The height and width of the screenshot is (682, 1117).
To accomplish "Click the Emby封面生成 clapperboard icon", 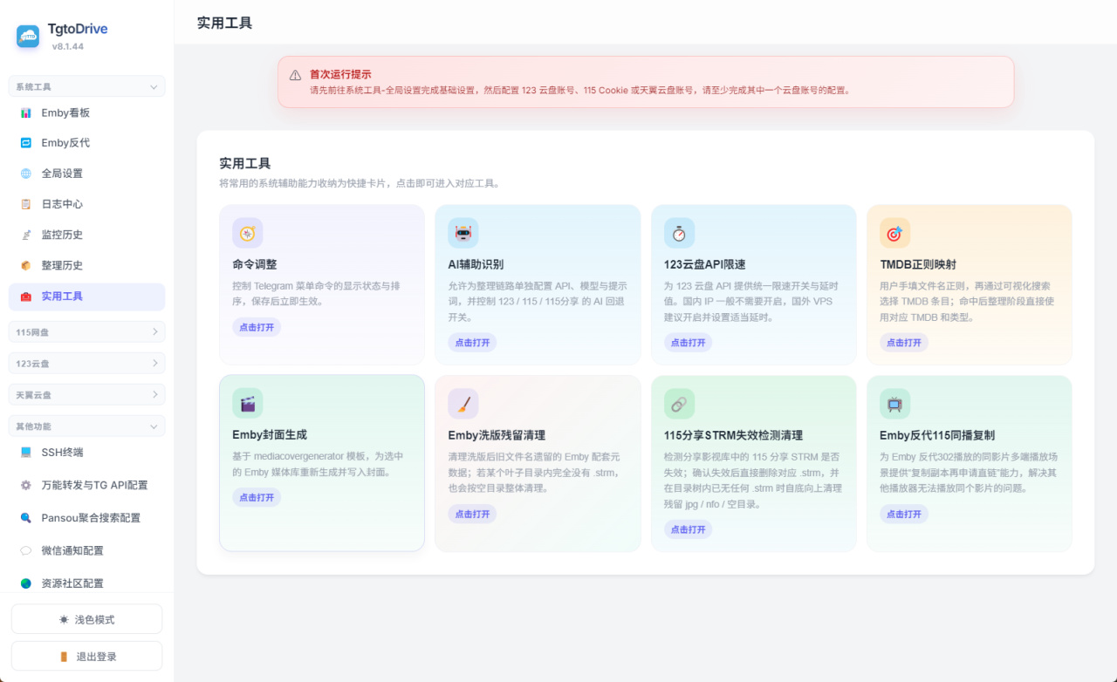I will pyautogui.click(x=247, y=404).
